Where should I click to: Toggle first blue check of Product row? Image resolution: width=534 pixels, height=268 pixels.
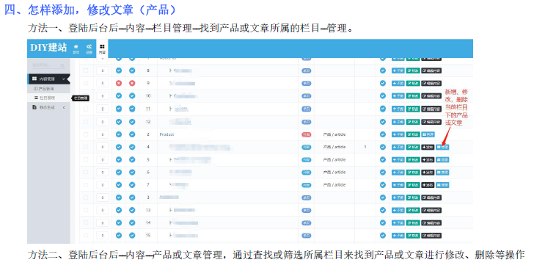click(x=119, y=134)
